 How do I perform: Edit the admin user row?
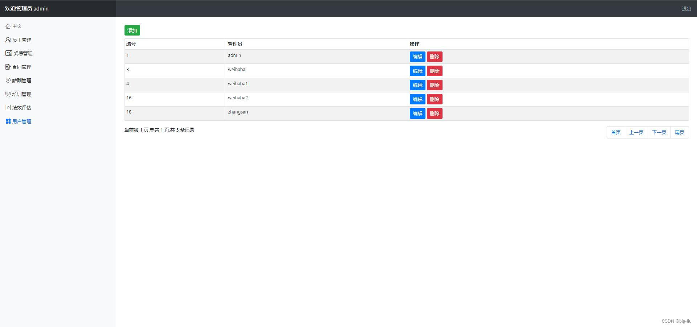tap(417, 57)
